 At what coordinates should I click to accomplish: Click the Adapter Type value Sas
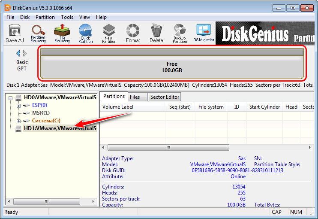pos(242,158)
